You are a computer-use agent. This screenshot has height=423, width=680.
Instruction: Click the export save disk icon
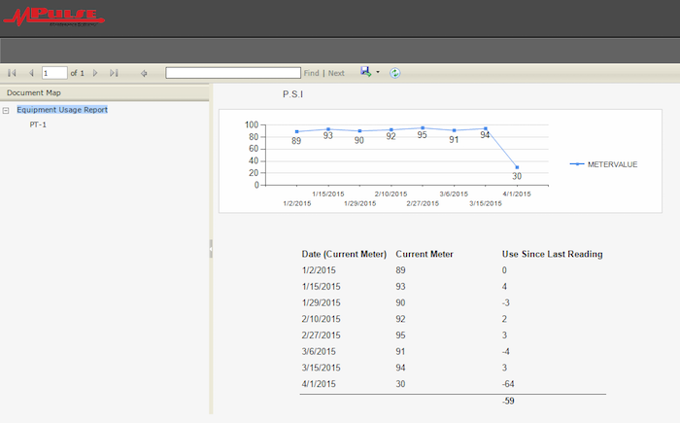[365, 72]
